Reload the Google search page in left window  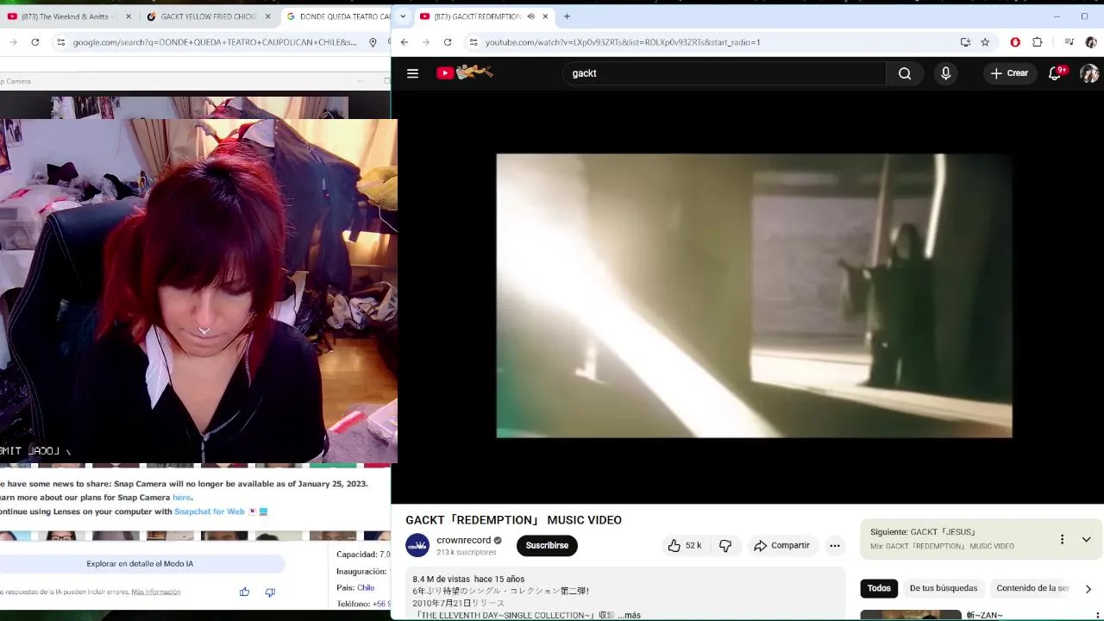click(34, 42)
